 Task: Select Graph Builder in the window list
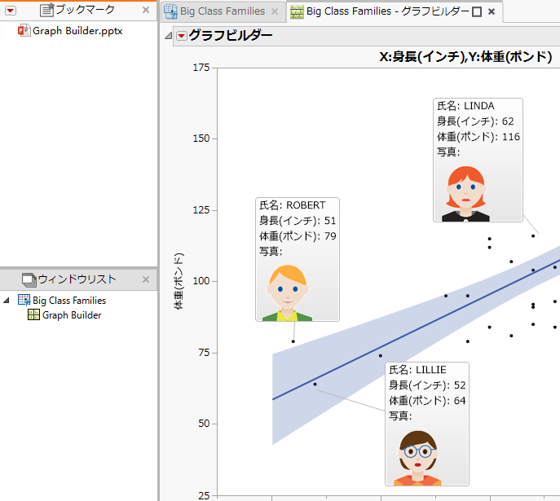coord(72,315)
